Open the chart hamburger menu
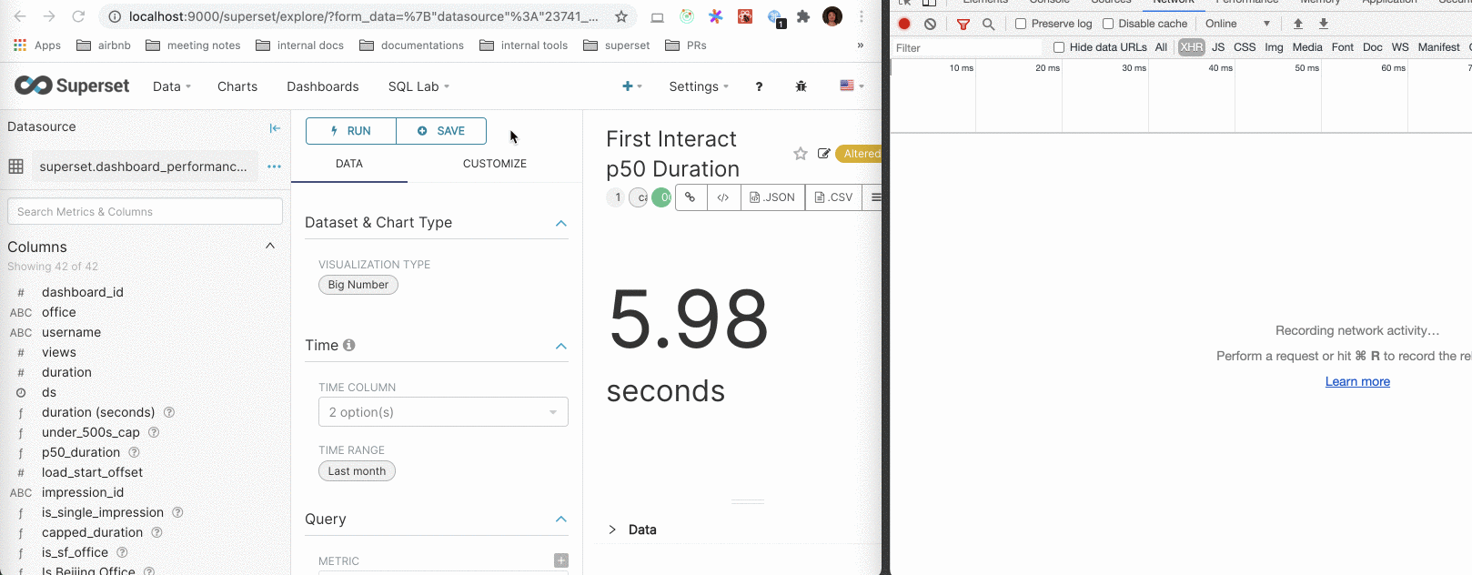 coord(875,197)
